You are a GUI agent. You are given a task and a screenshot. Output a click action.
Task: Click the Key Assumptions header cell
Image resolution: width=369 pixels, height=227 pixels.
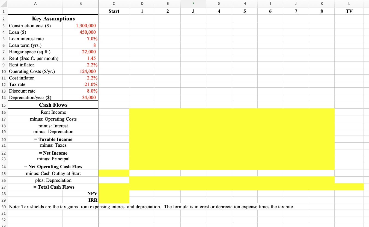click(53, 19)
